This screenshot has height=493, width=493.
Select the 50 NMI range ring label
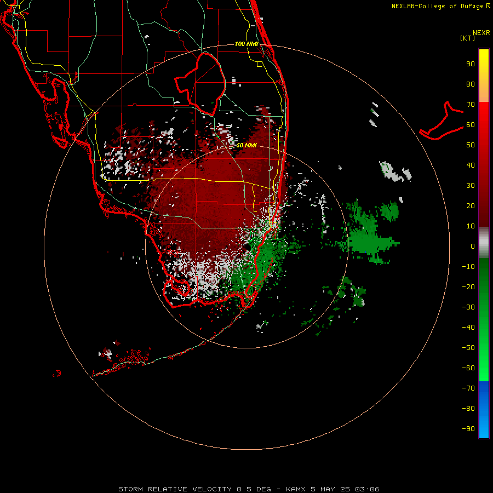[x=246, y=145]
